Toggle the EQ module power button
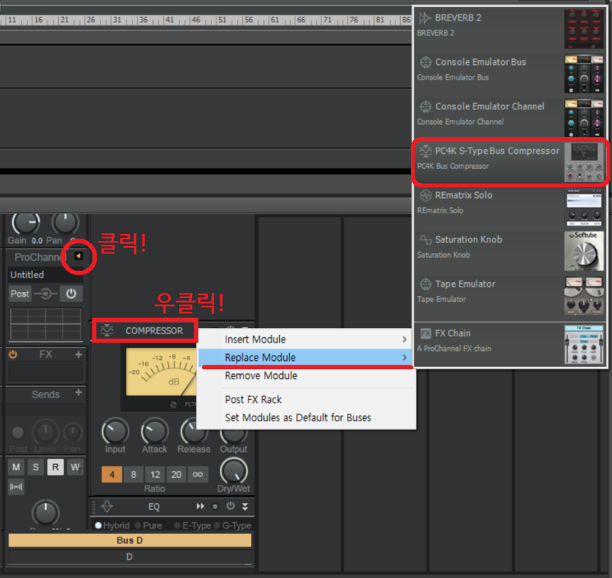Viewport: 612px width, 578px height. click(x=230, y=505)
